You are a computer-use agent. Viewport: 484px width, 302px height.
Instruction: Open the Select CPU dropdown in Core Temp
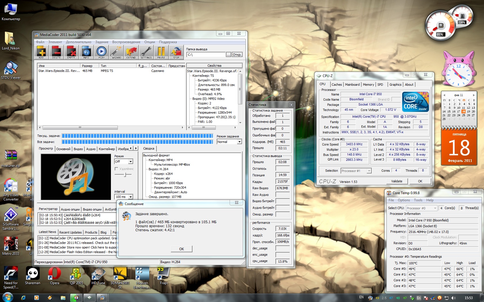(x=435, y=208)
